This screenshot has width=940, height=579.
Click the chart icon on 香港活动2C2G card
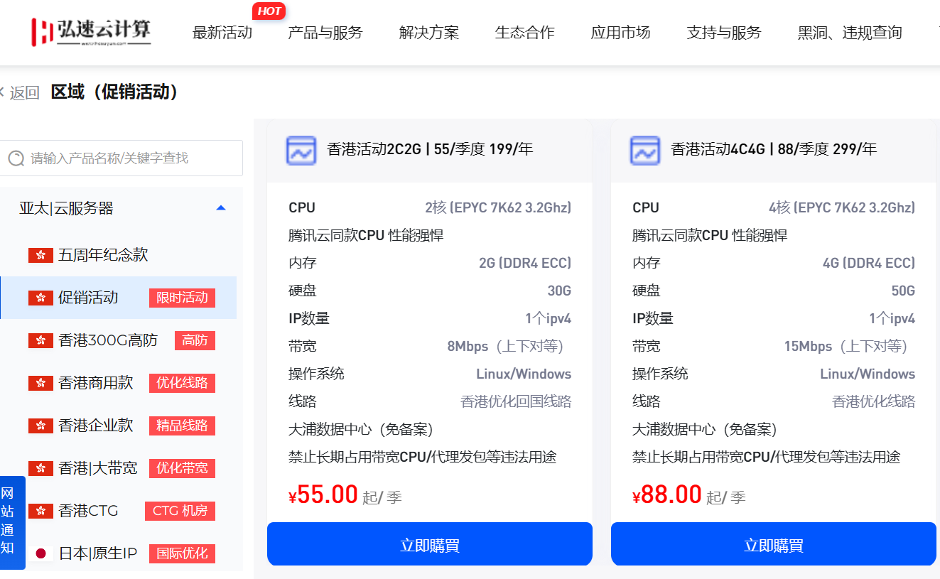pyautogui.click(x=301, y=151)
